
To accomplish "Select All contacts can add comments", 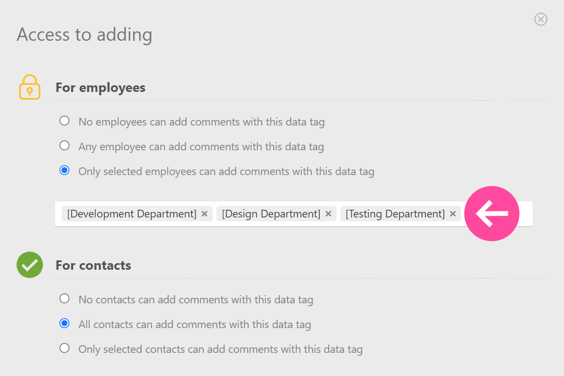I will point(64,324).
